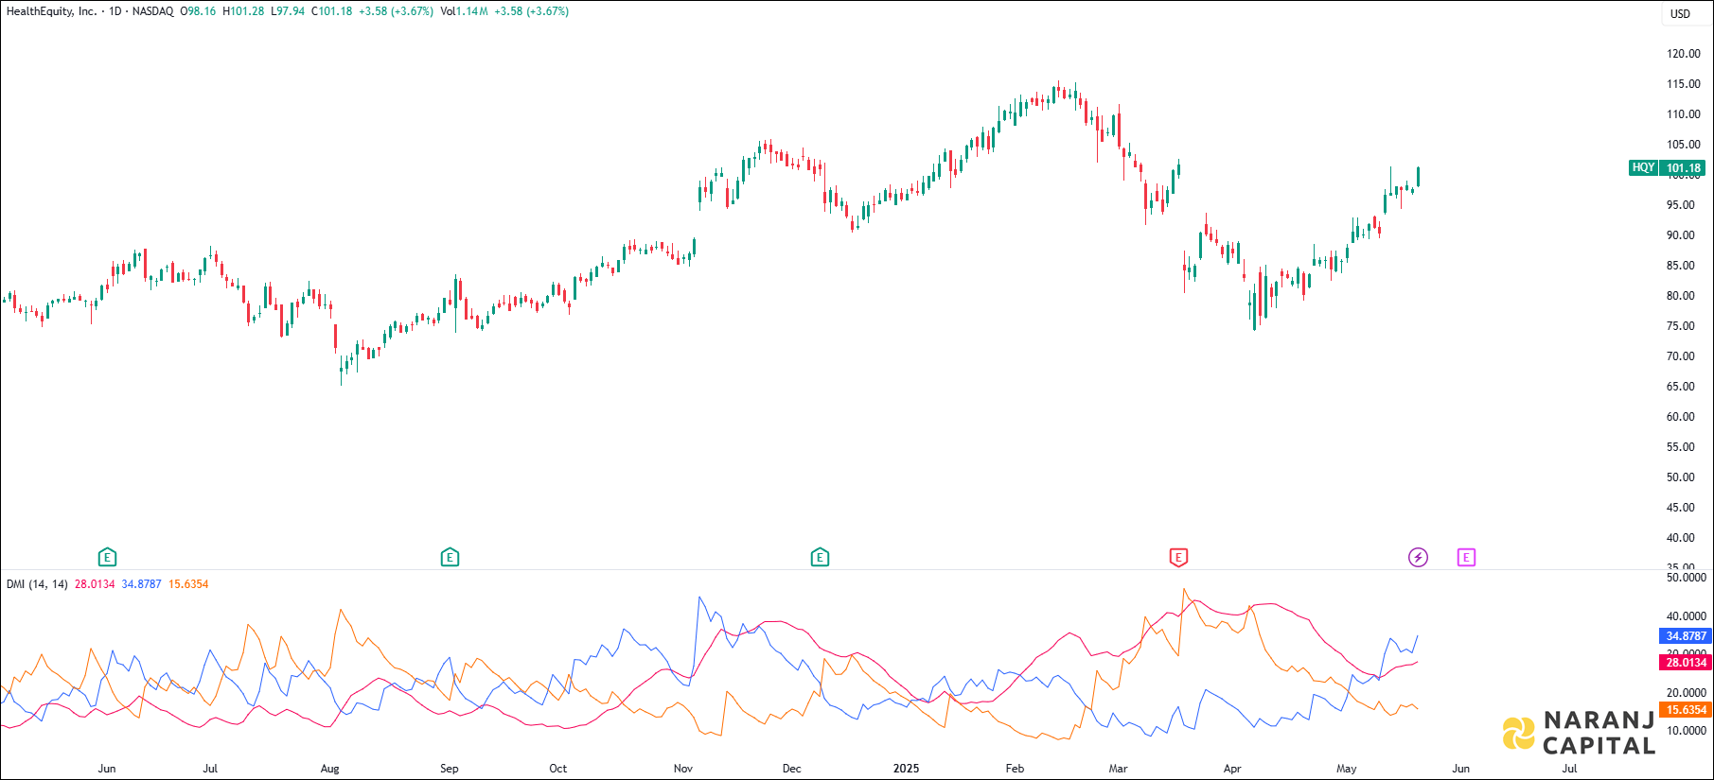Click the H101.28 high value
The image size is (1714, 780).
(243, 11)
